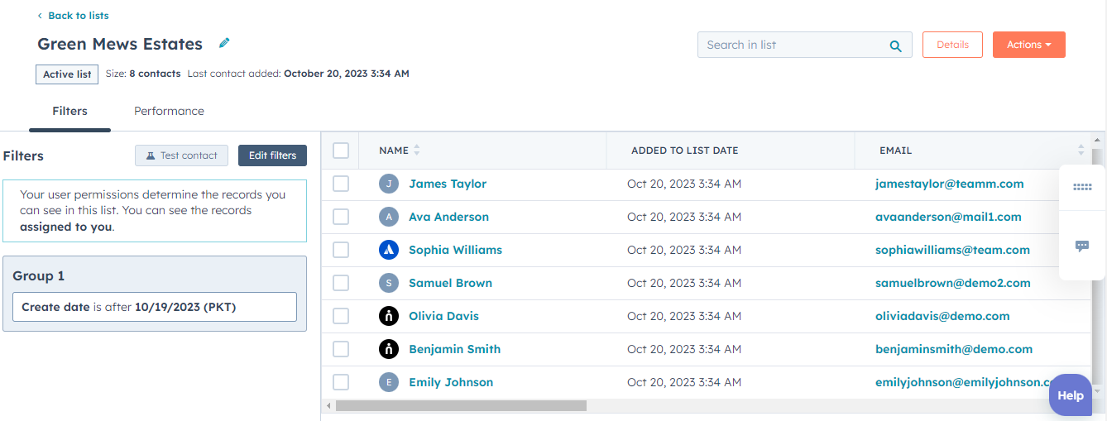1107x421 pixels.
Task: Click the magnifying glass search icon
Action: 895,45
